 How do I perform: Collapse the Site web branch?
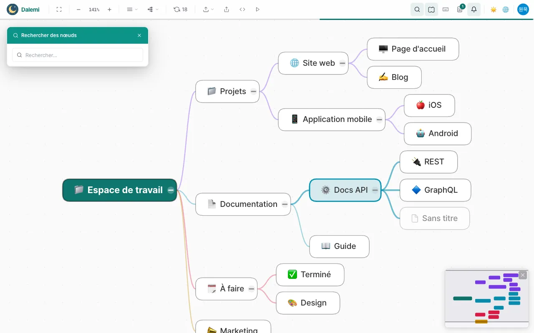click(343, 63)
